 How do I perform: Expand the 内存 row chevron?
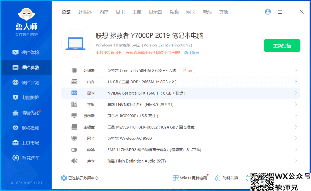296,82
